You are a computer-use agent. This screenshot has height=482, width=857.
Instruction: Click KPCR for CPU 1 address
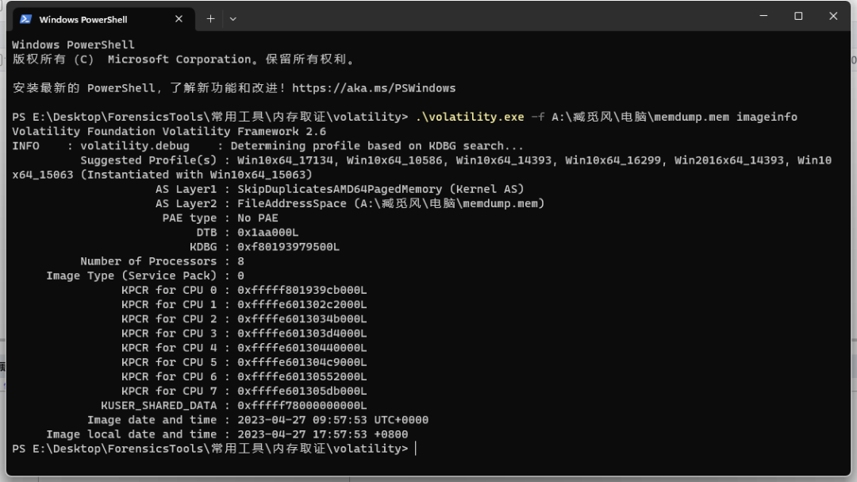pyautogui.click(x=302, y=305)
